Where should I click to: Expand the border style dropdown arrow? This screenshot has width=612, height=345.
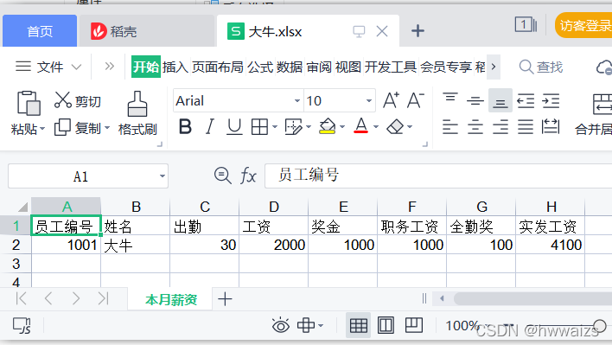[x=274, y=127]
